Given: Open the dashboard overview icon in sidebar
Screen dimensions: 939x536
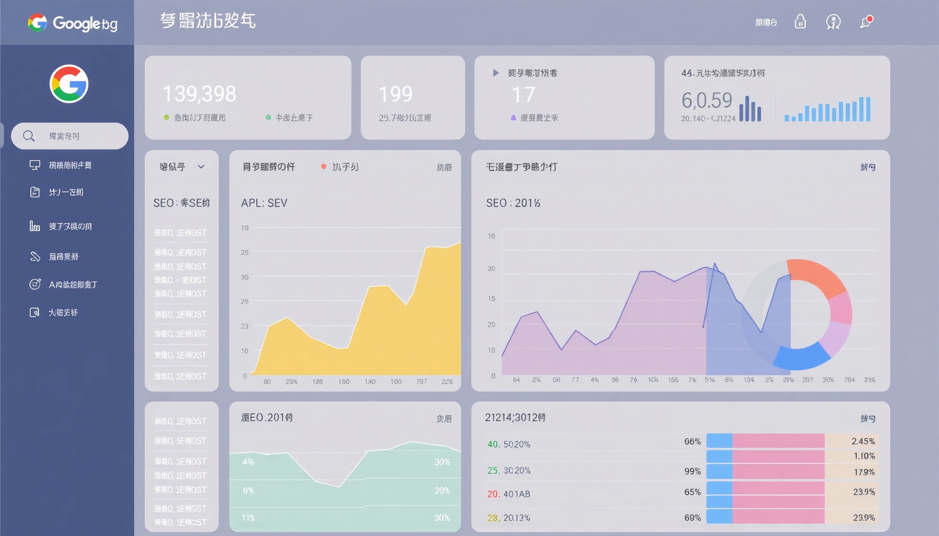Looking at the screenshot, I should coord(35,164).
